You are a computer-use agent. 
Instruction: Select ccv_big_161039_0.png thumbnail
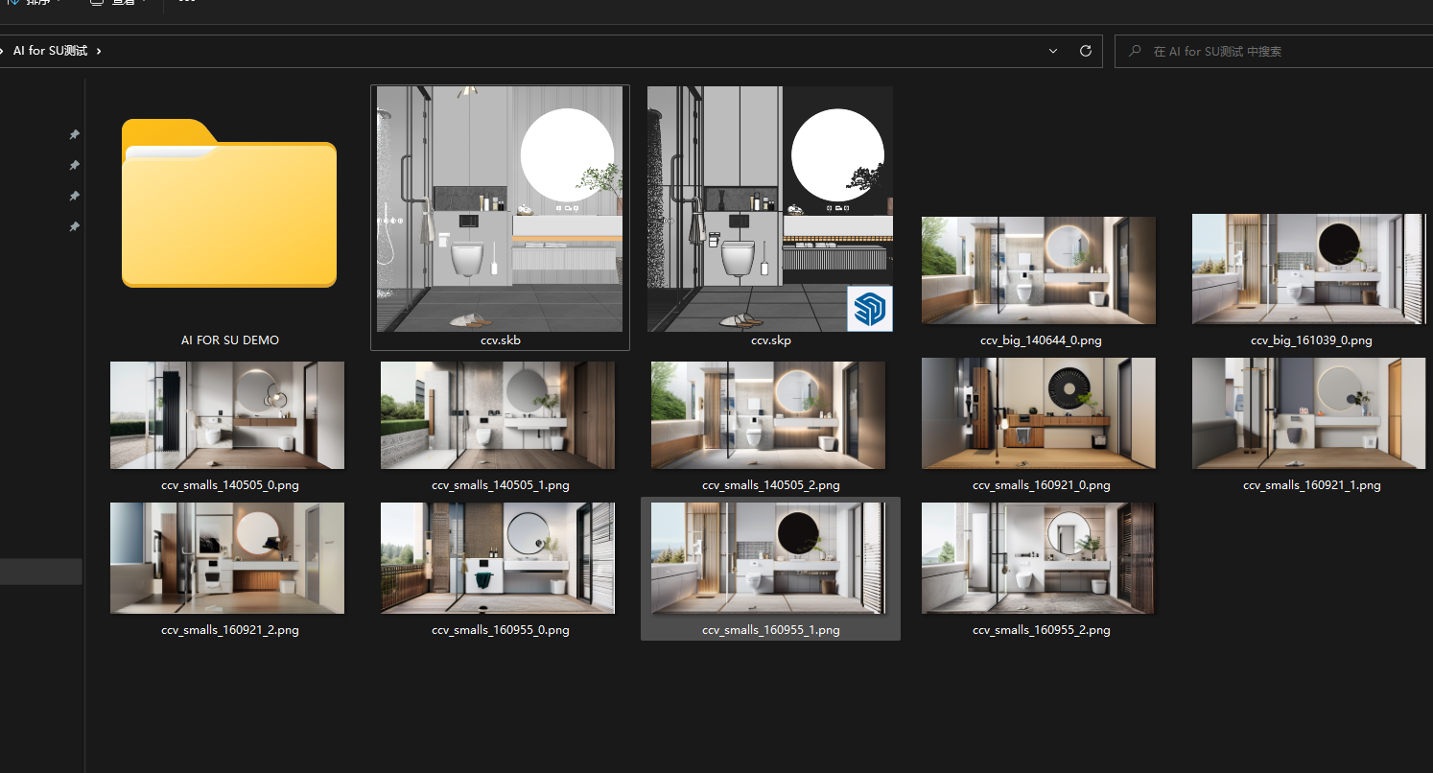pyautogui.click(x=1309, y=269)
